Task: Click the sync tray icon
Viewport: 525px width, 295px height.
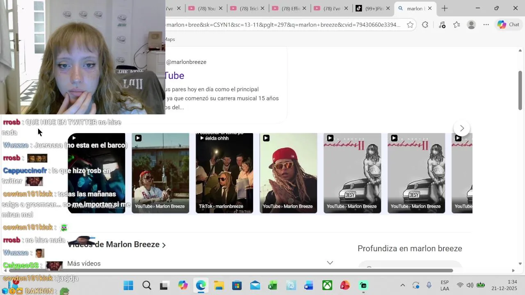Action: pos(416,285)
